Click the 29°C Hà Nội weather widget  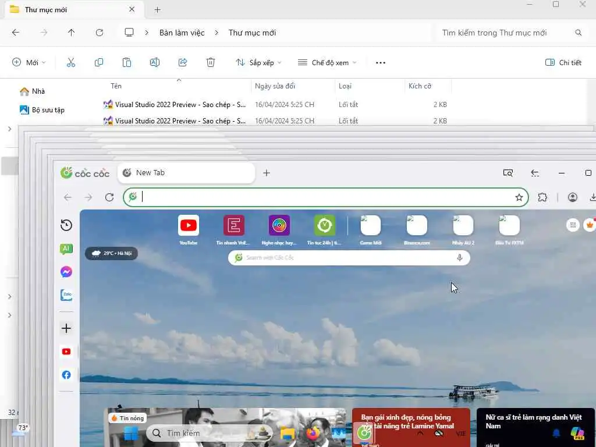pos(111,253)
